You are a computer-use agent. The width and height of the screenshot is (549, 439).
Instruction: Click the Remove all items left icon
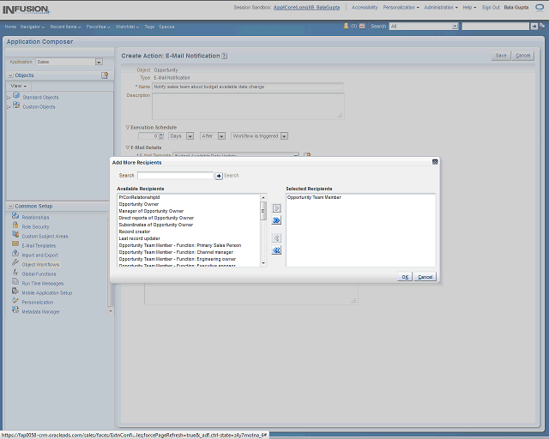(x=276, y=250)
